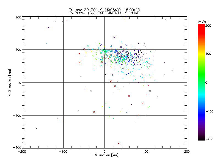Click the 'E-W location [km]' axis label
The height and width of the screenshot is (165, 220).
(104, 155)
